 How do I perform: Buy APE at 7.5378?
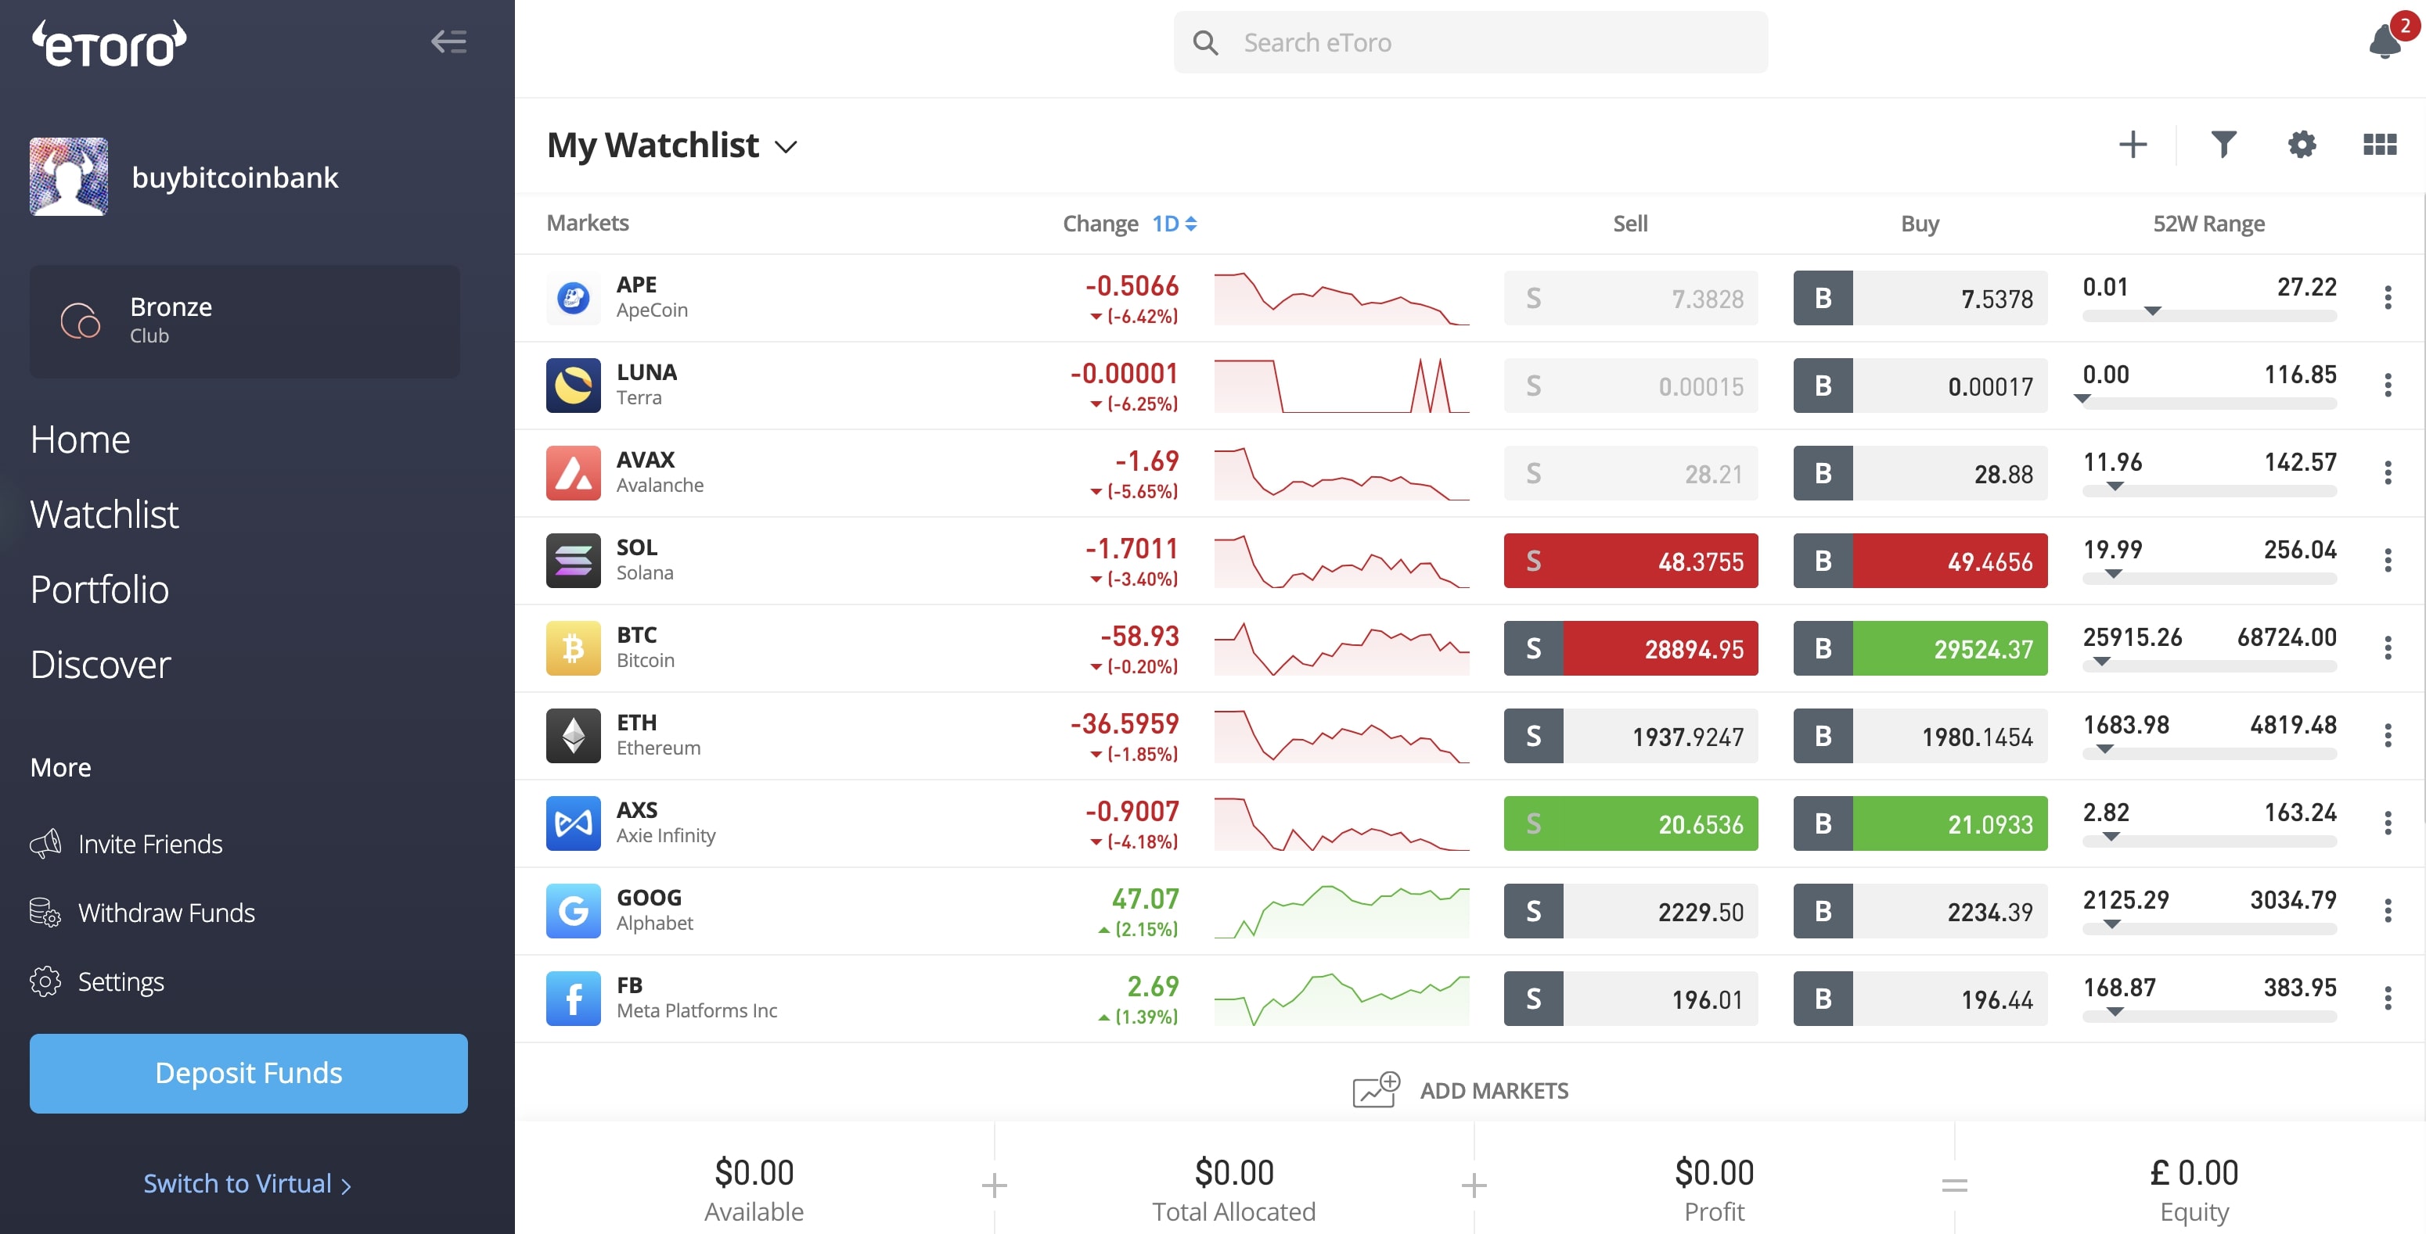pyautogui.click(x=1920, y=299)
